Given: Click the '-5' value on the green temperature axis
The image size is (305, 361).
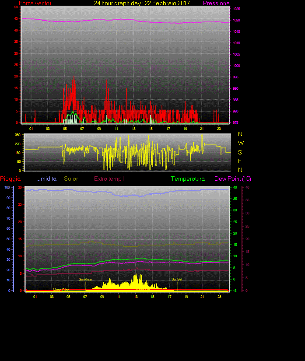Looking at the screenshot, I should 235,291.
